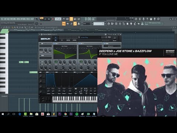
Task: Stop playback with the stop button
Action: pos(49,19)
